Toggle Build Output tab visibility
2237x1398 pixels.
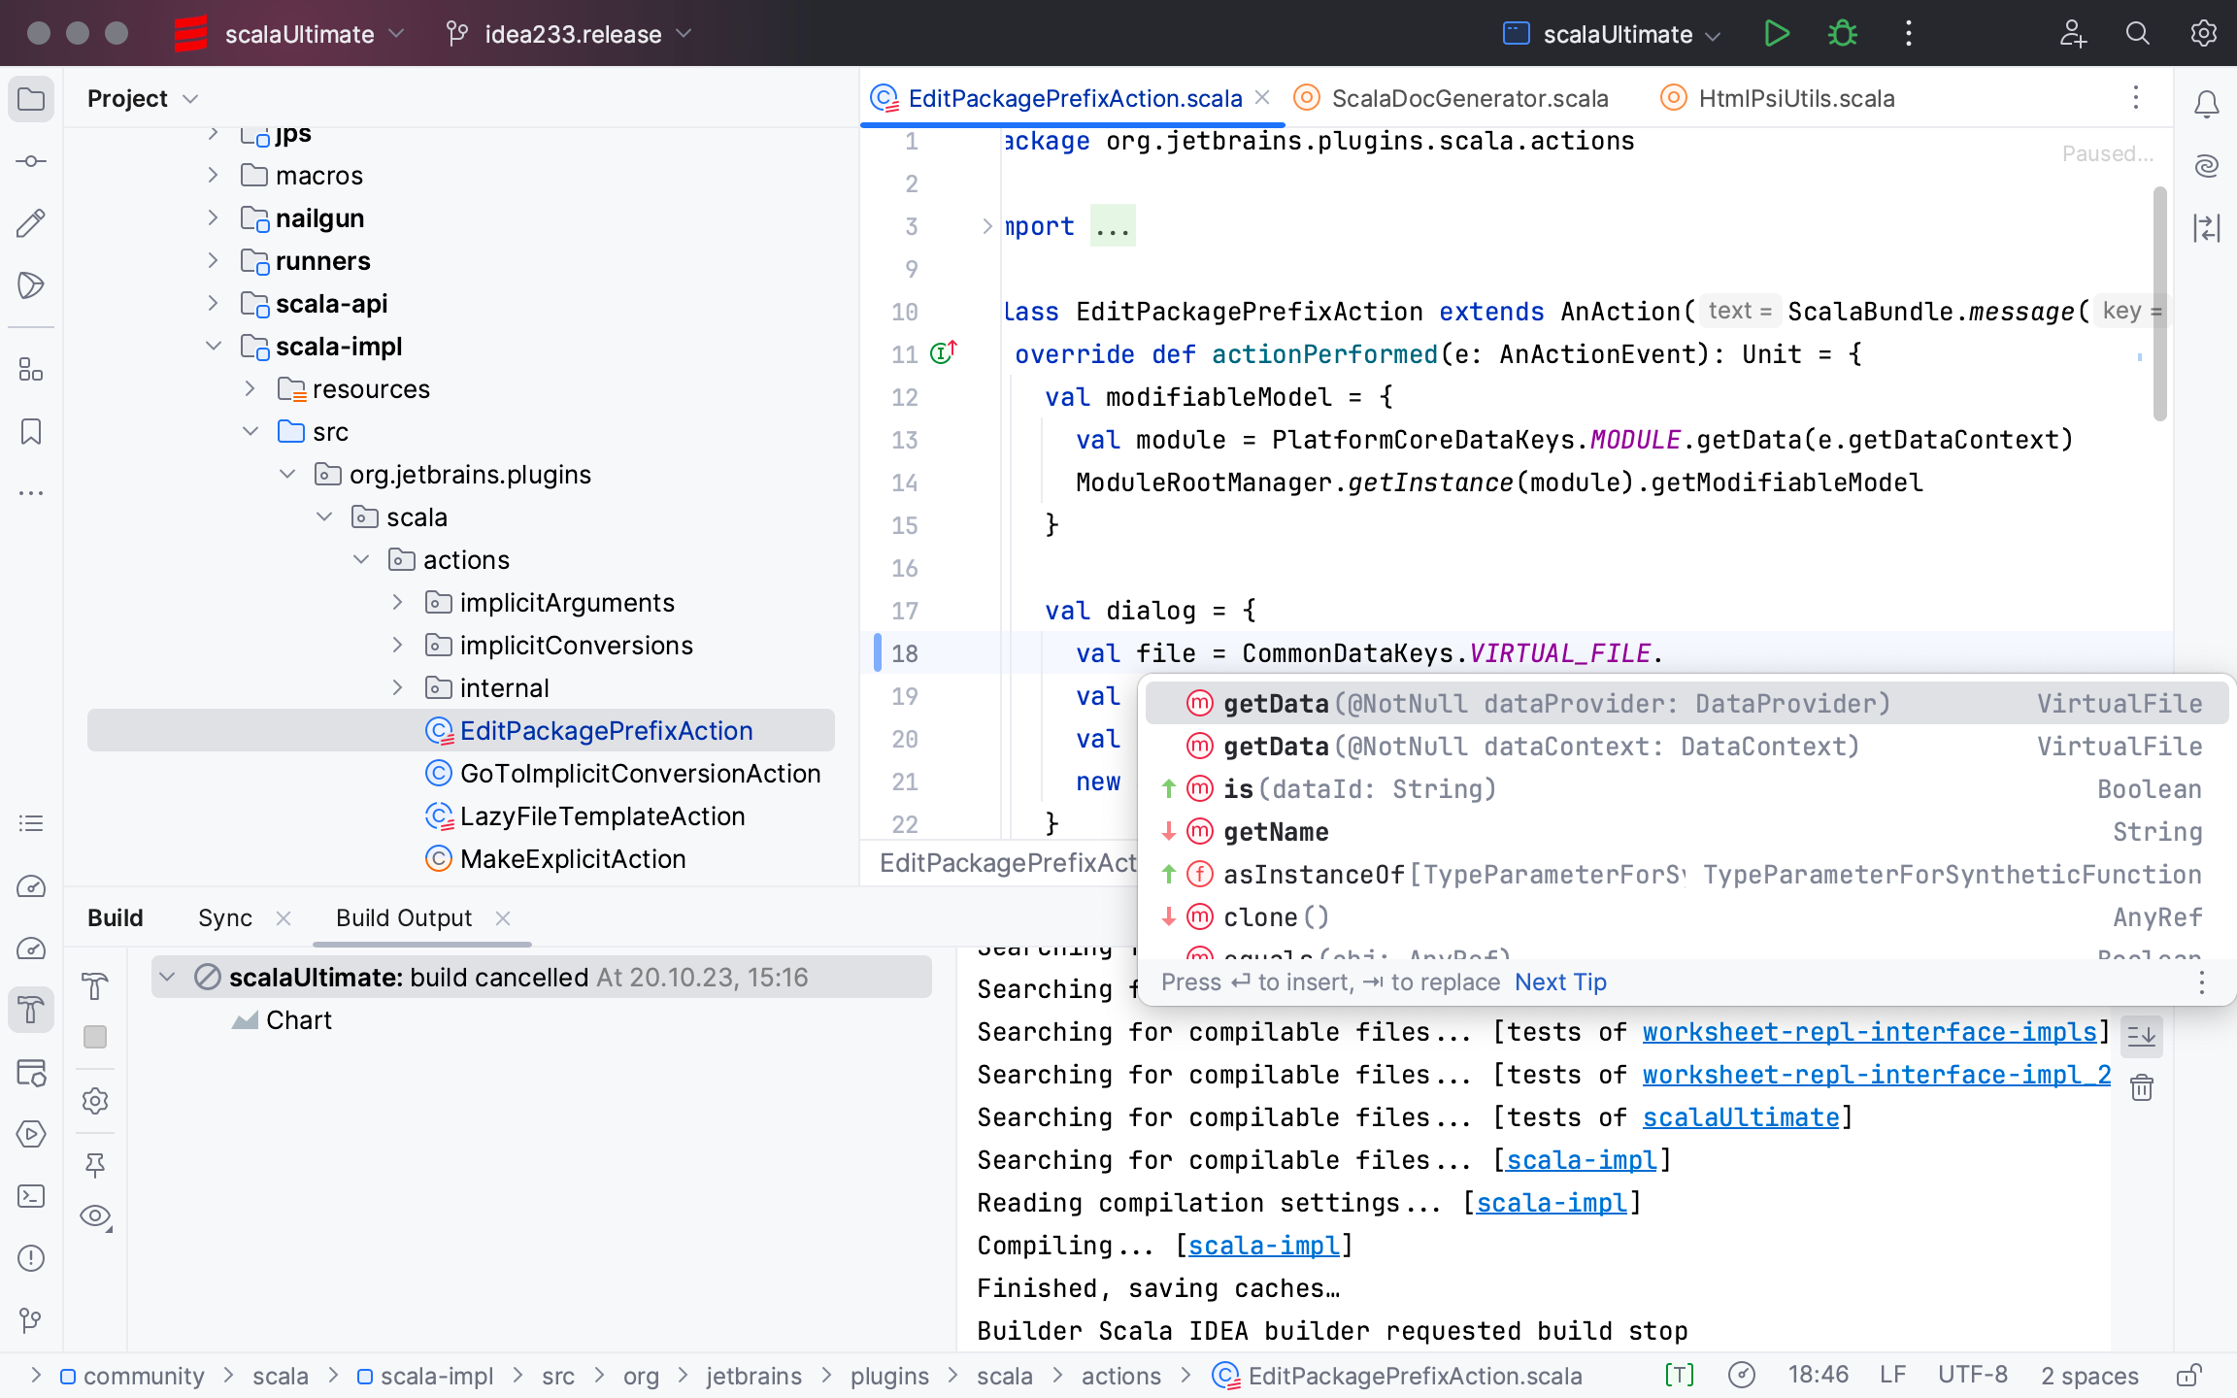pyautogui.click(x=503, y=916)
